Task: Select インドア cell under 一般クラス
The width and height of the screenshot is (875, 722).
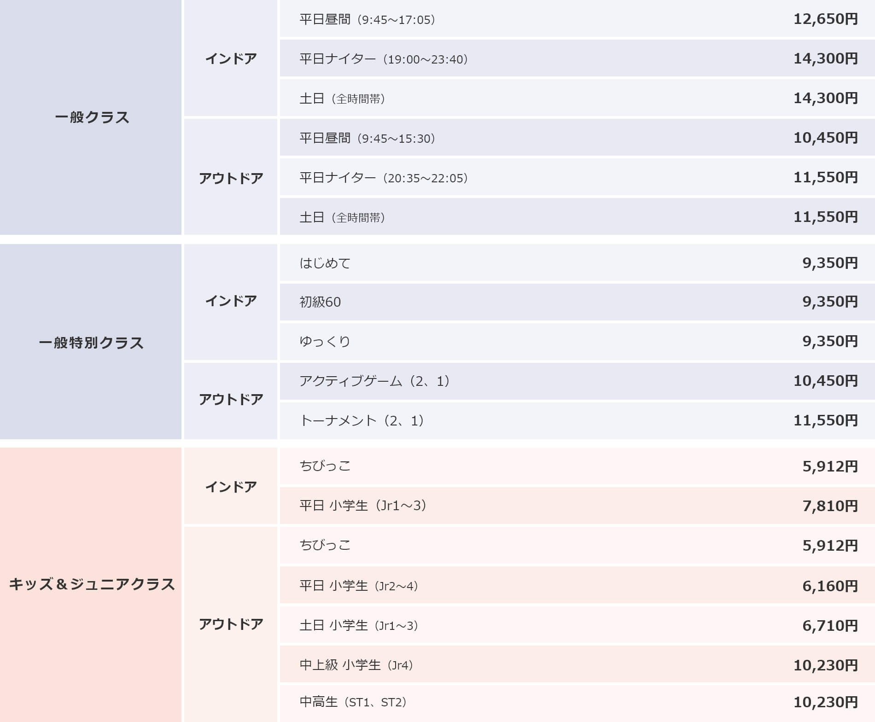Action: [x=231, y=58]
